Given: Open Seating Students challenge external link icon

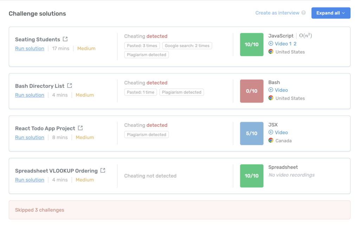Looking at the screenshot, I should click(65, 39).
